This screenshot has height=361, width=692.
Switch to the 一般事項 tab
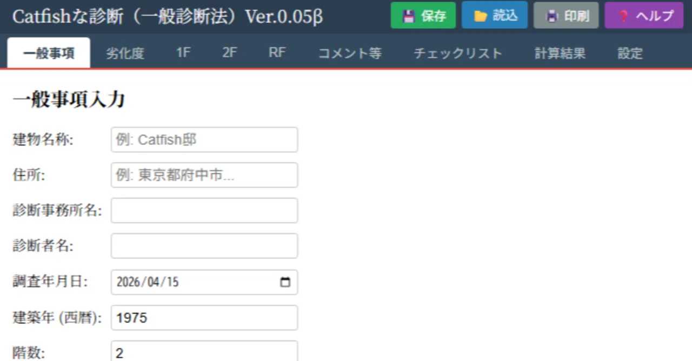(x=49, y=53)
